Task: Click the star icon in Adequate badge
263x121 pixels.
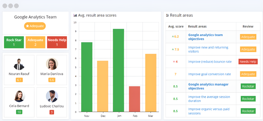Action: pyautogui.click(x=27, y=26)
